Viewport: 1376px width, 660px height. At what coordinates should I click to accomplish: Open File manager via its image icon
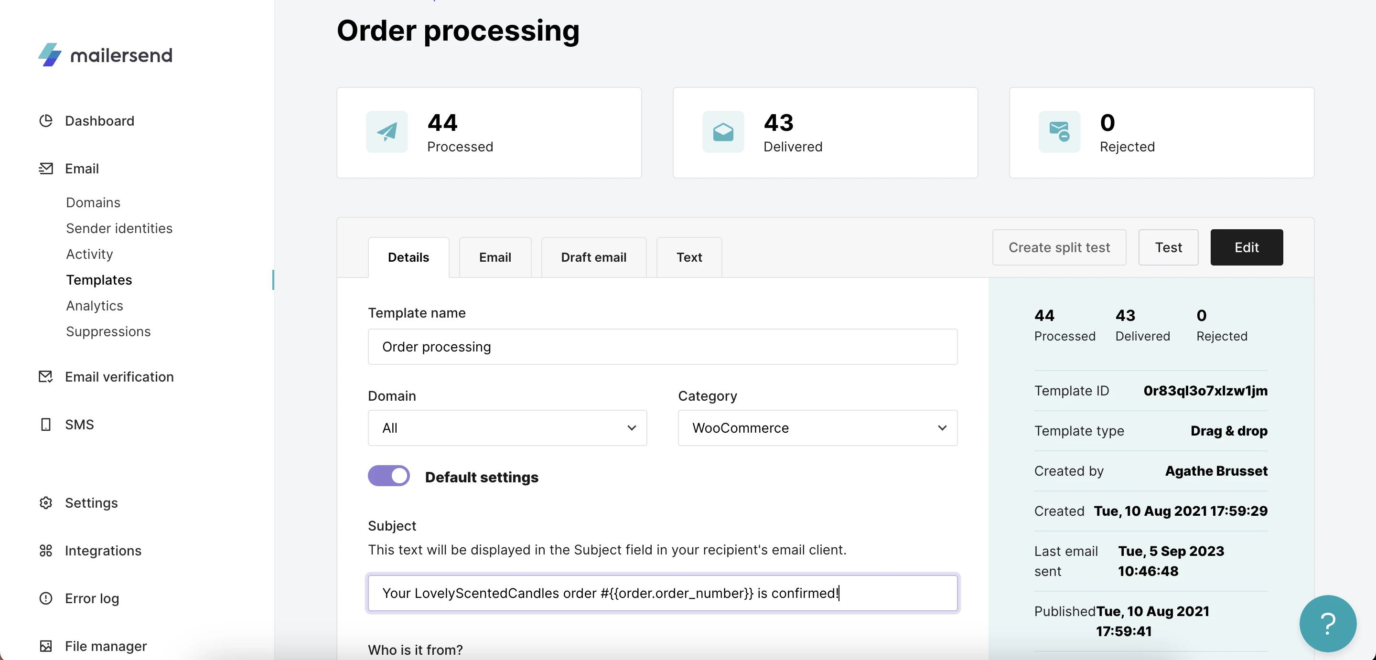[46, 646]
